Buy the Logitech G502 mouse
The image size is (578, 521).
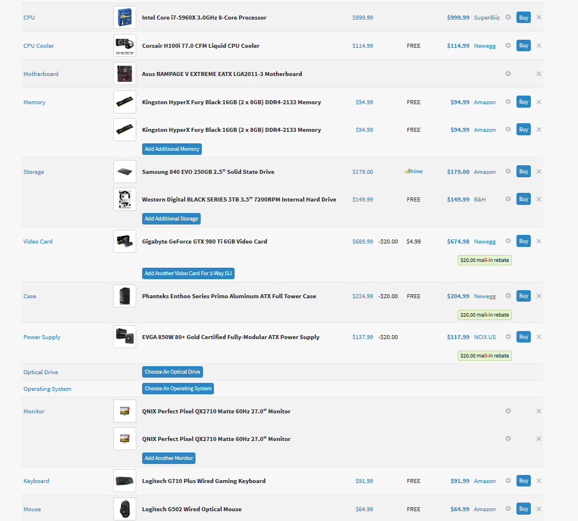pyautogui.click(x=523, y=508)
